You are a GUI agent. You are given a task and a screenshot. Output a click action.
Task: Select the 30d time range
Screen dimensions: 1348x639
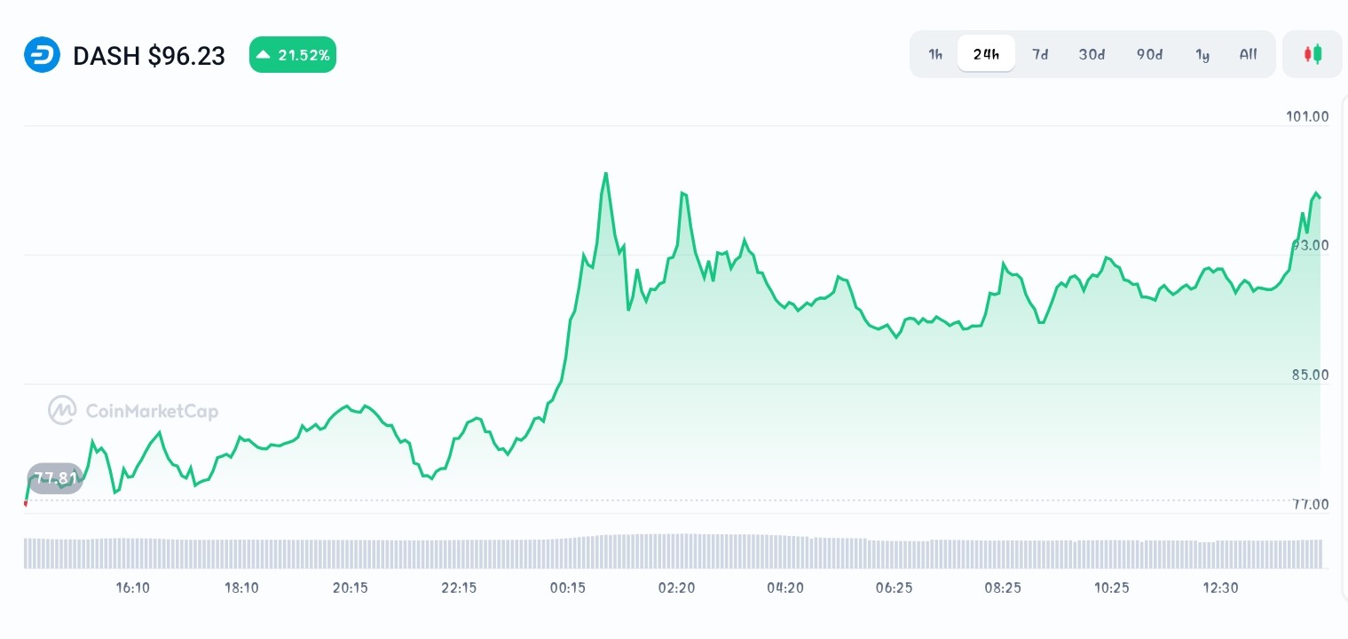point(1092,54)
